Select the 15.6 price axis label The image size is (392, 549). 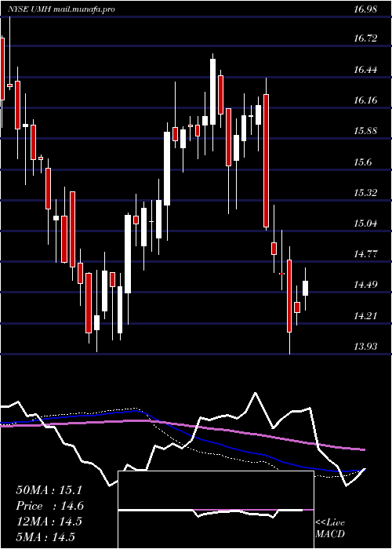click(x=362, y=162)
